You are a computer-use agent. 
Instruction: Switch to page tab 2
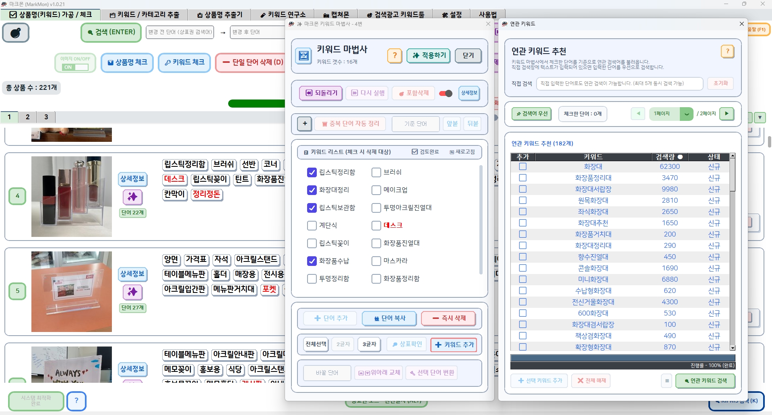click(28, 117)
